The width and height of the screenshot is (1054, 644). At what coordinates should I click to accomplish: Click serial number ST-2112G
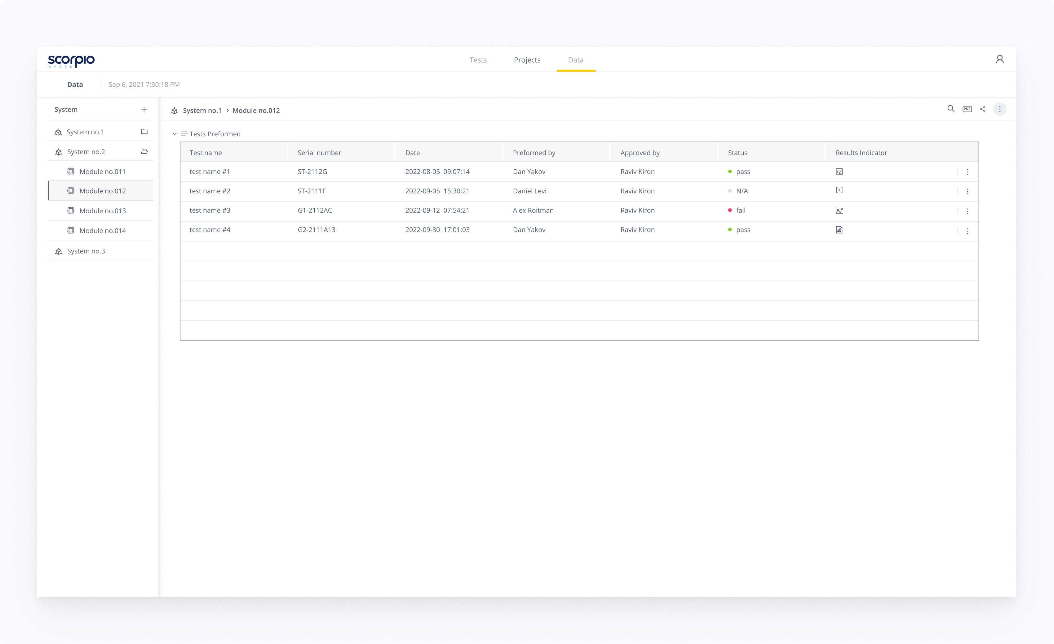[312, 171]
